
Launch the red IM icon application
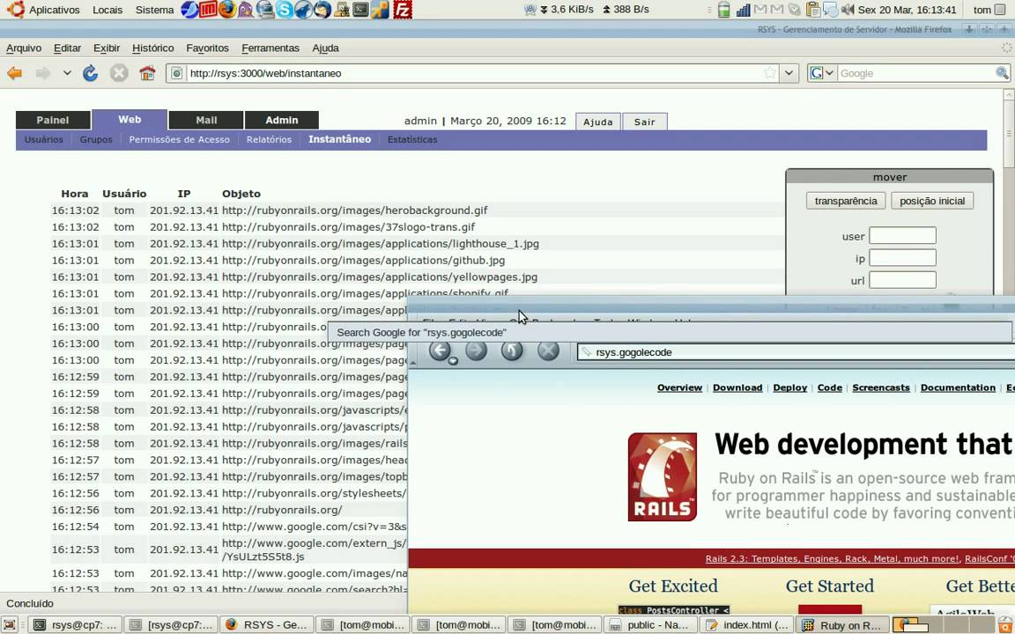tap(208, 10)
